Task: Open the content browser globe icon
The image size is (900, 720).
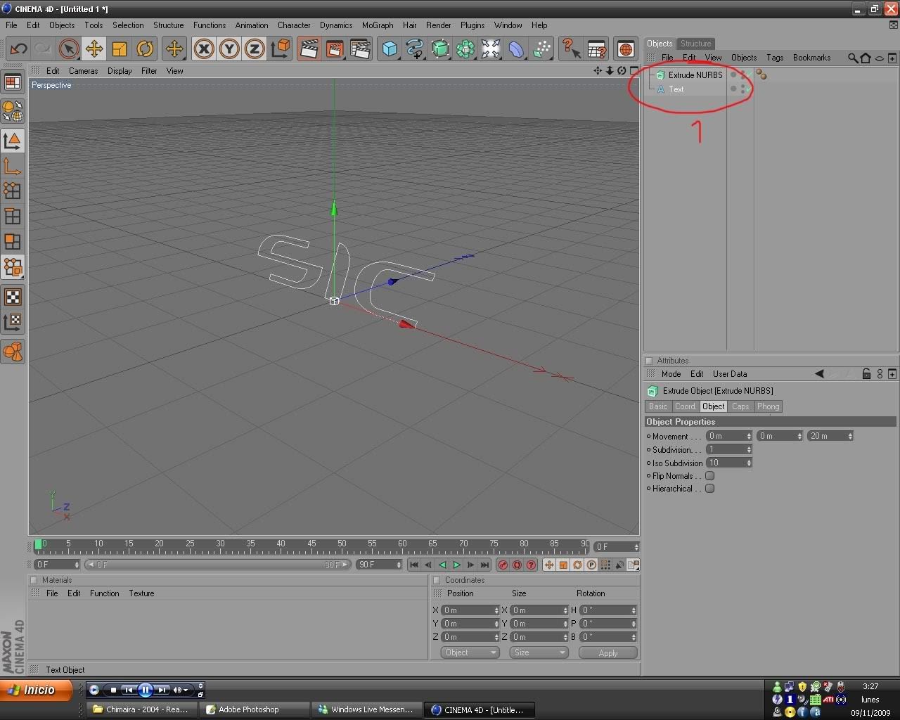Action: pos(626,49)
